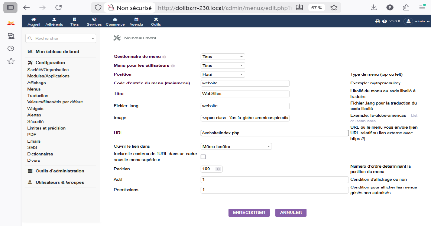Open the browser downloads icon
This screenshot has width=431, height=226.
374,7
